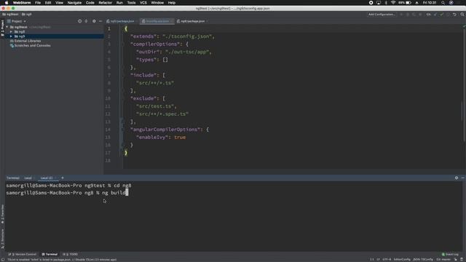Close the tsconfig.app.json editor tab
The height and width of the screenshot is (262, 466).
point(172,21)
